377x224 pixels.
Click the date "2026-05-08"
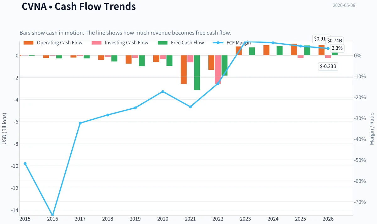pos(344,5)
